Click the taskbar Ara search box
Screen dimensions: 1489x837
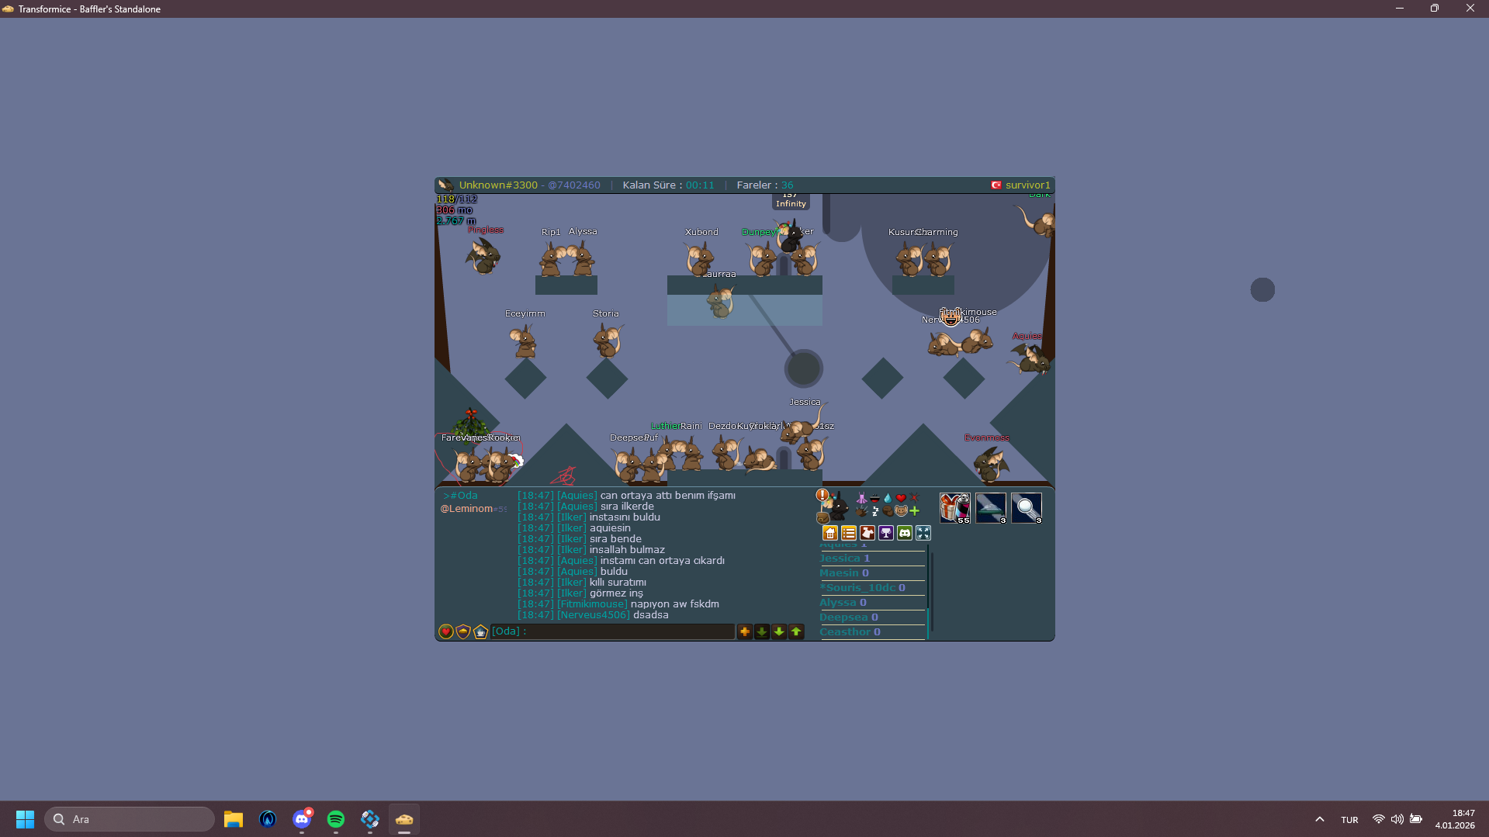(130, 819)
